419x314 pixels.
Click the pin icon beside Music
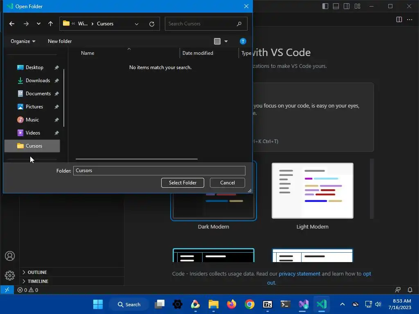[56, 120]
